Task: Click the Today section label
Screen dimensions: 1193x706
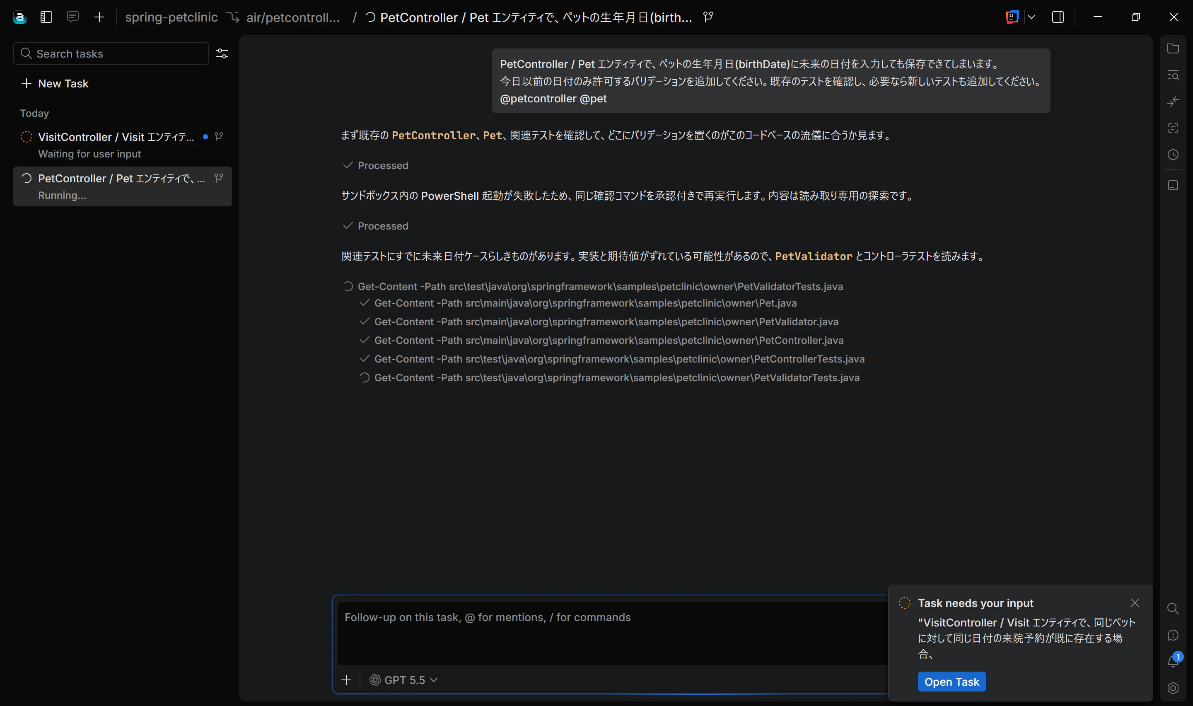Action: [34, 113]
